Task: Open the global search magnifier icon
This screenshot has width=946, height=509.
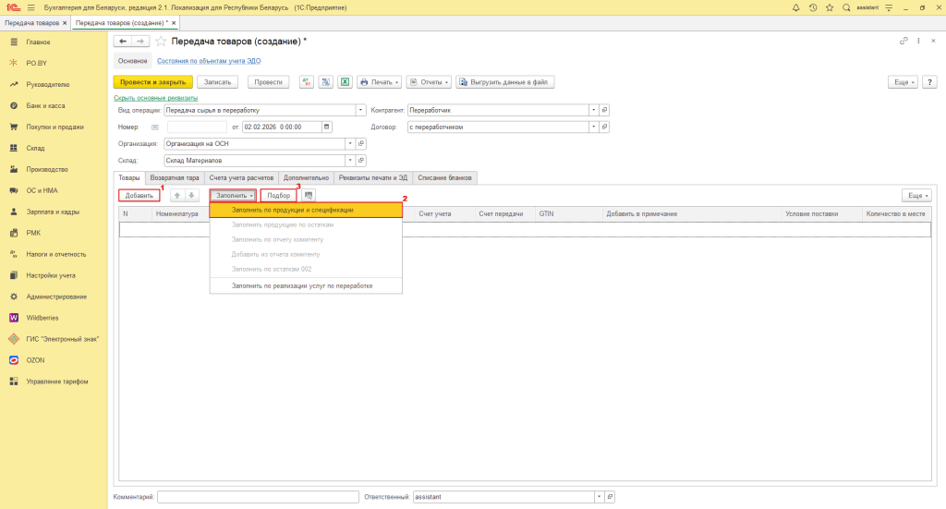Action: tap(845, 7)
